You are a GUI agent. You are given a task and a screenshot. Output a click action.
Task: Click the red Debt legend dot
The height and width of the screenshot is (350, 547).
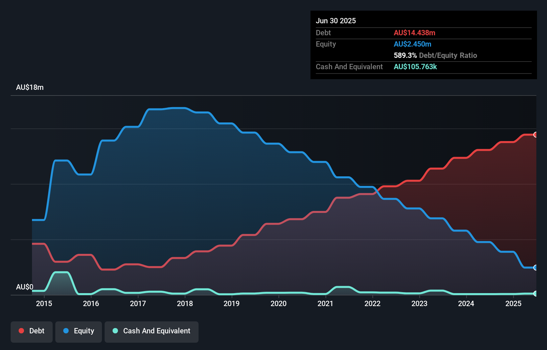[x=21, y=331]
